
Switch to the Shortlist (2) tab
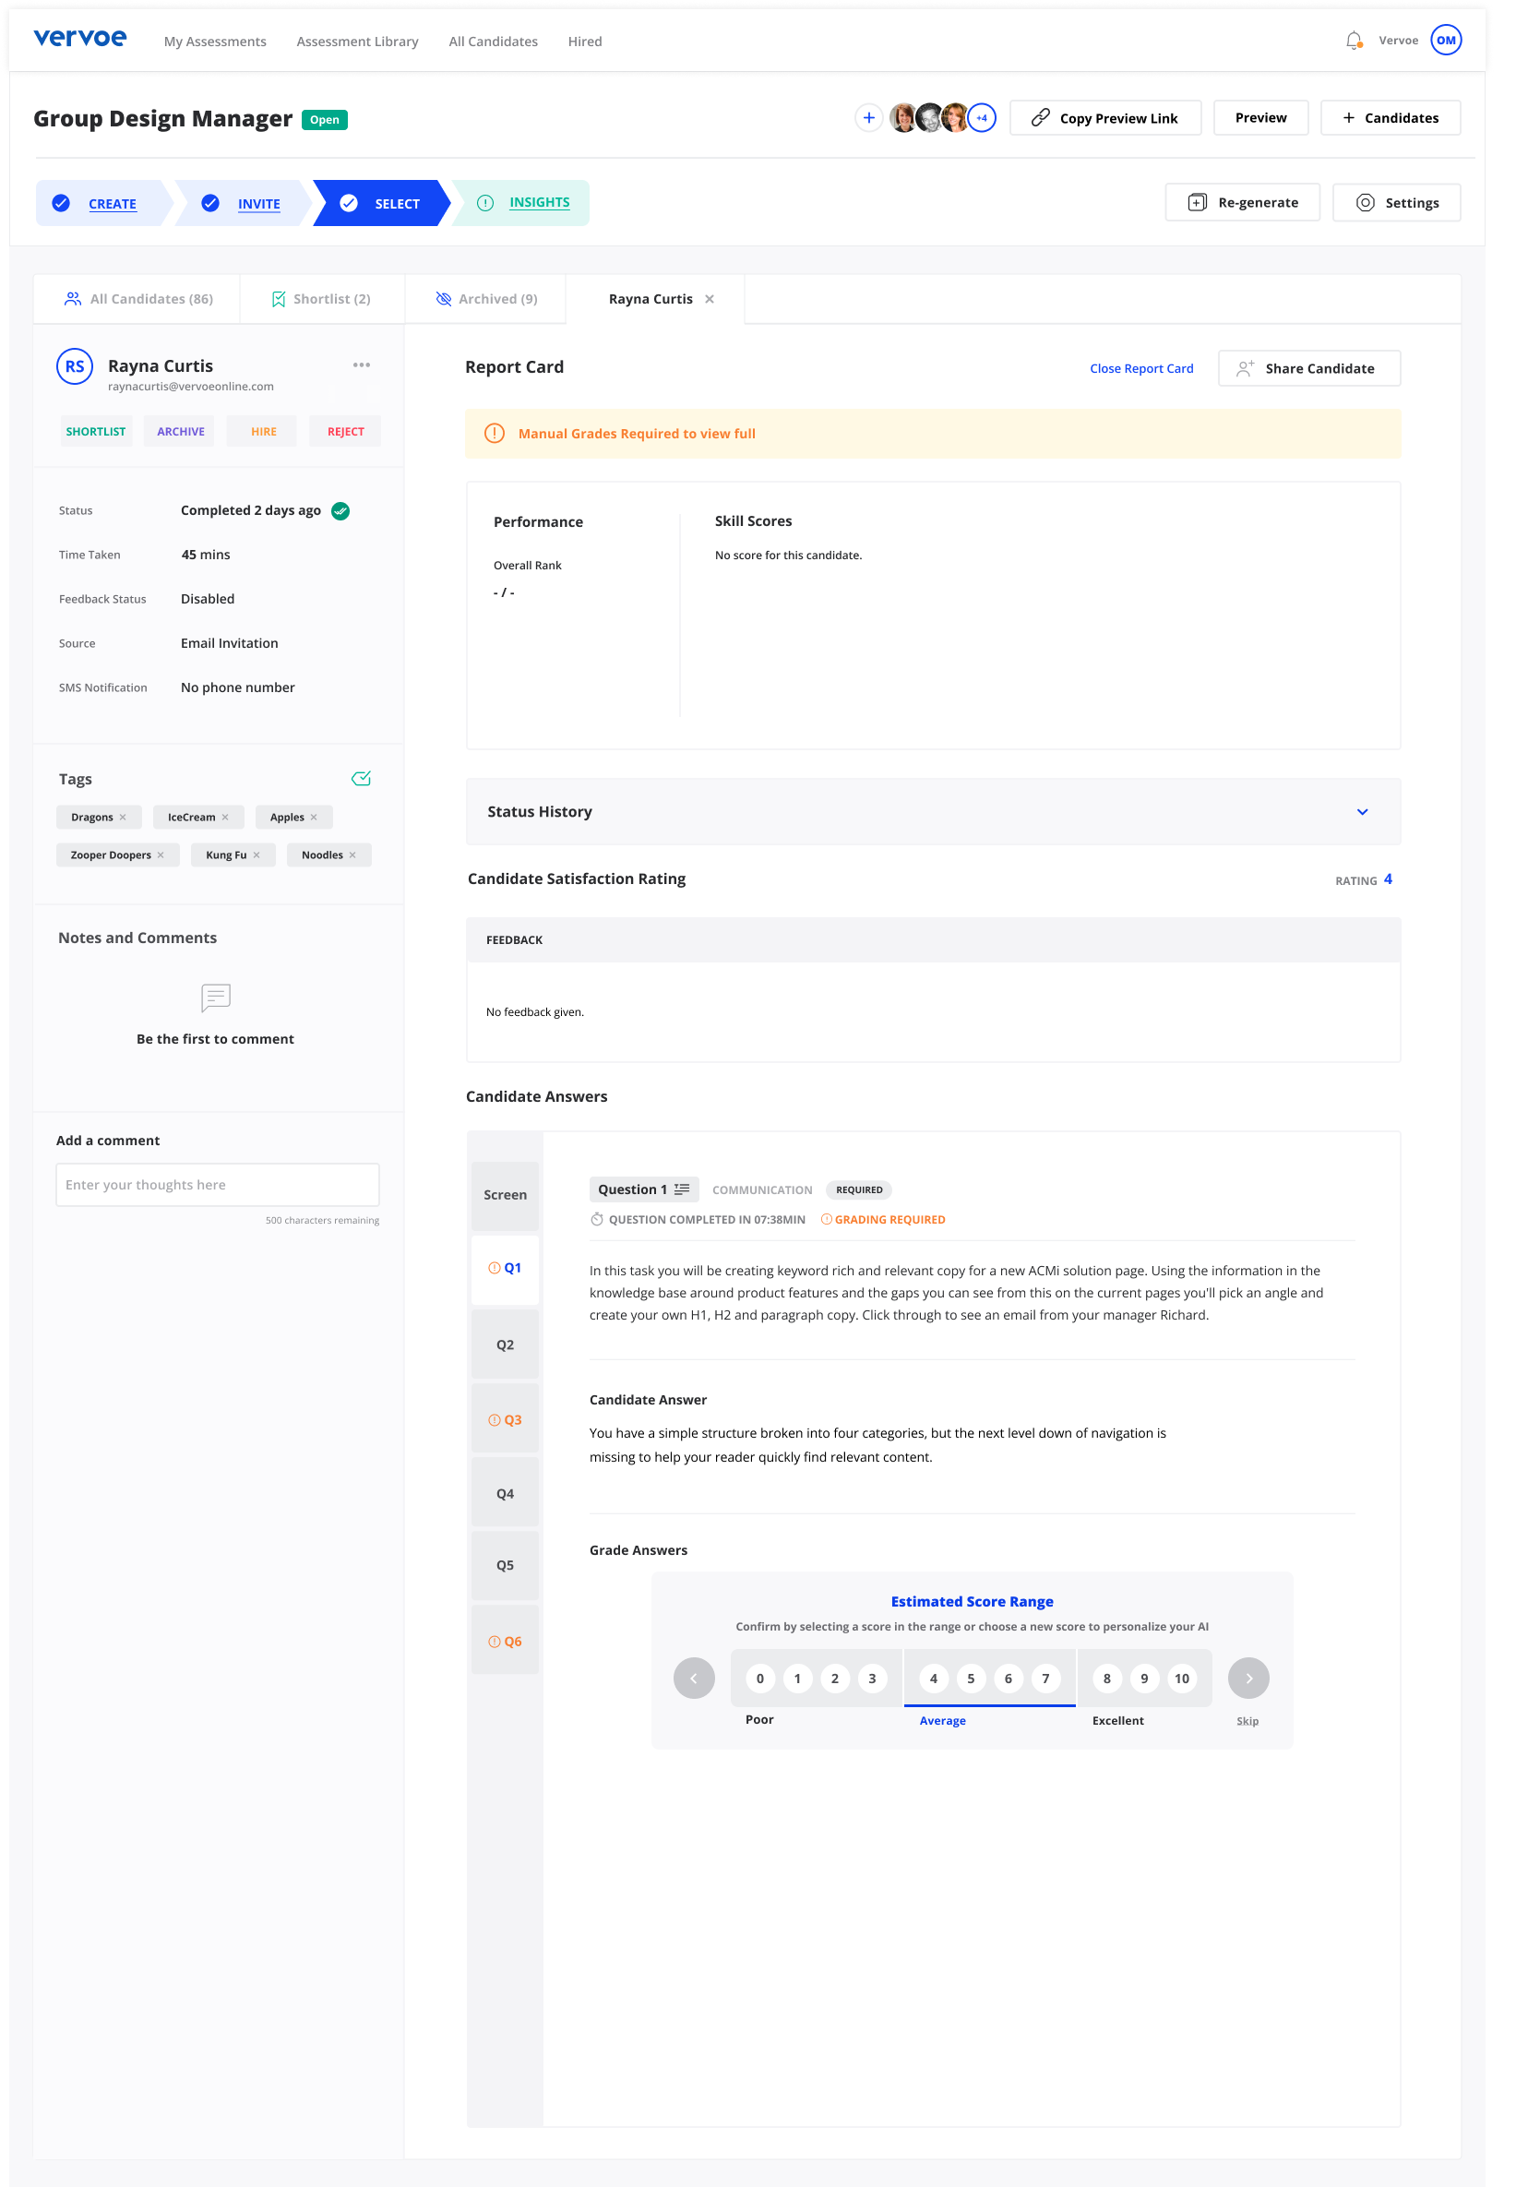pyautogui.click(x=322, y=299)
